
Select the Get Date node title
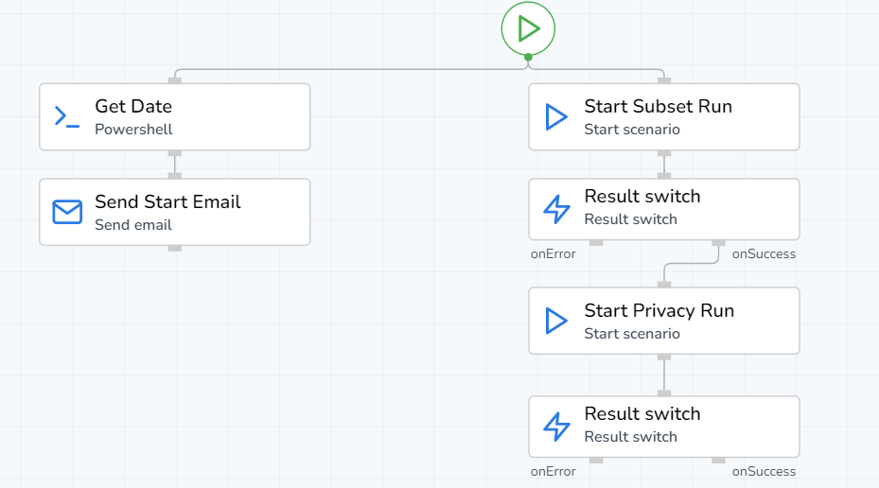coord(133,107)
